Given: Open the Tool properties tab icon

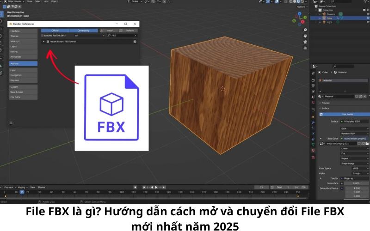Looking at the screenshot, I should pos(313,73).
